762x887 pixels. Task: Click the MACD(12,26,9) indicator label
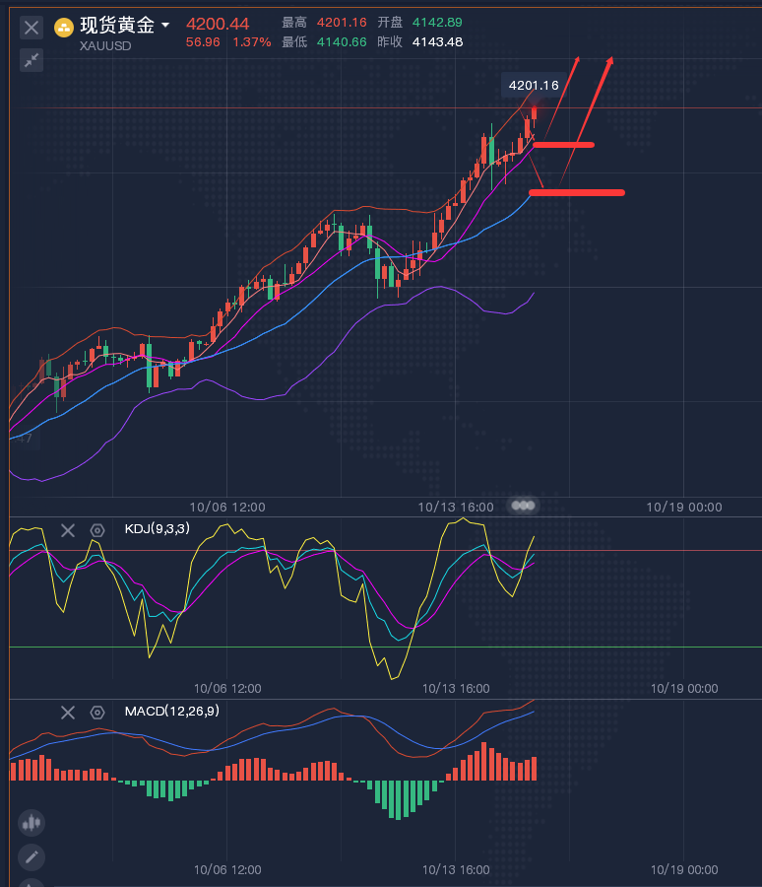(171, 712)
